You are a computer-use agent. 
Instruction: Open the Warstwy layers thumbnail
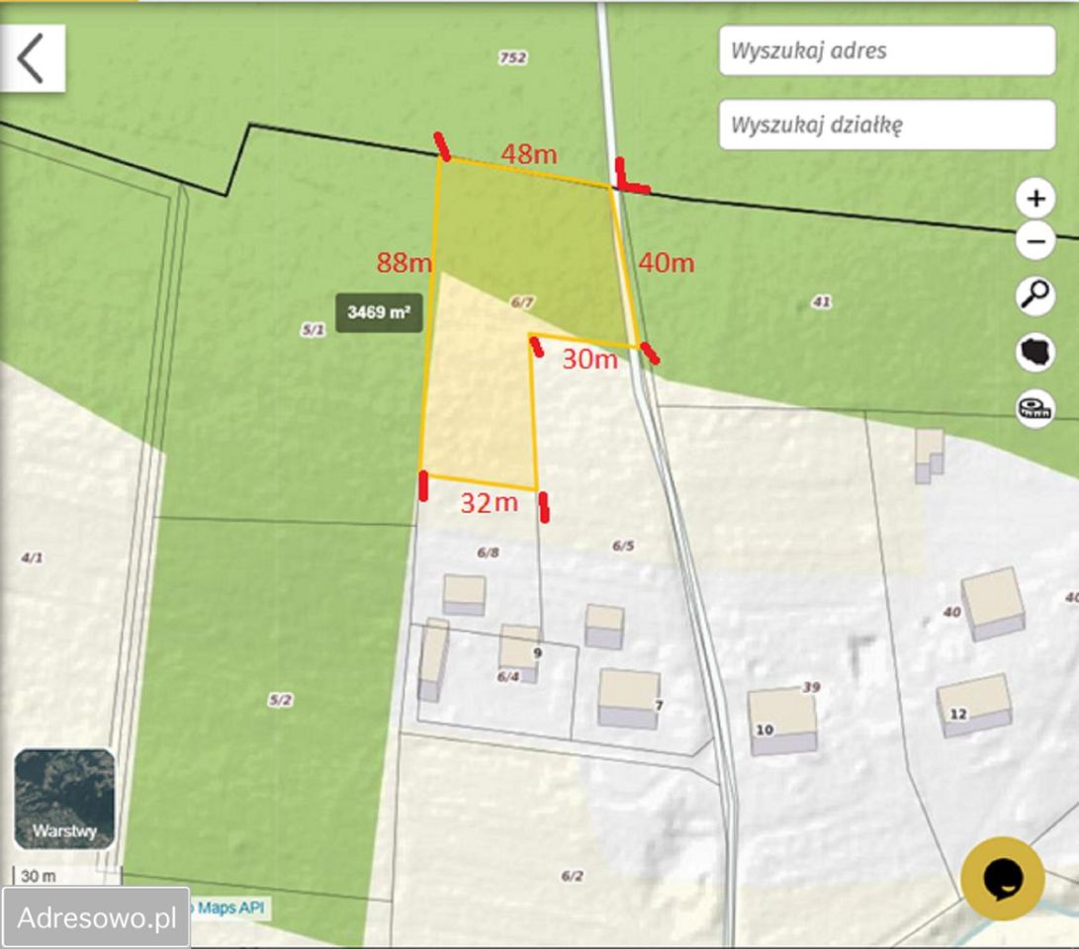pyautogui.click(x=64, y=799)
